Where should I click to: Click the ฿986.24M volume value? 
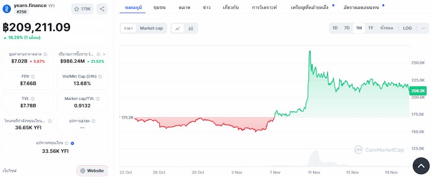click(x=73, y=61)
